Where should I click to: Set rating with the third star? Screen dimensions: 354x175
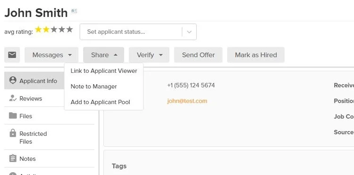(54, 29)
